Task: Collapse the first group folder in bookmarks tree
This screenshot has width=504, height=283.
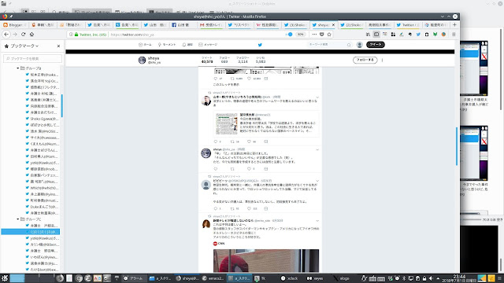Action: coord(18,68)
